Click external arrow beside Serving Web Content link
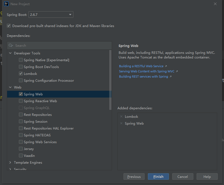224x185 pixels. pos(177,71)
